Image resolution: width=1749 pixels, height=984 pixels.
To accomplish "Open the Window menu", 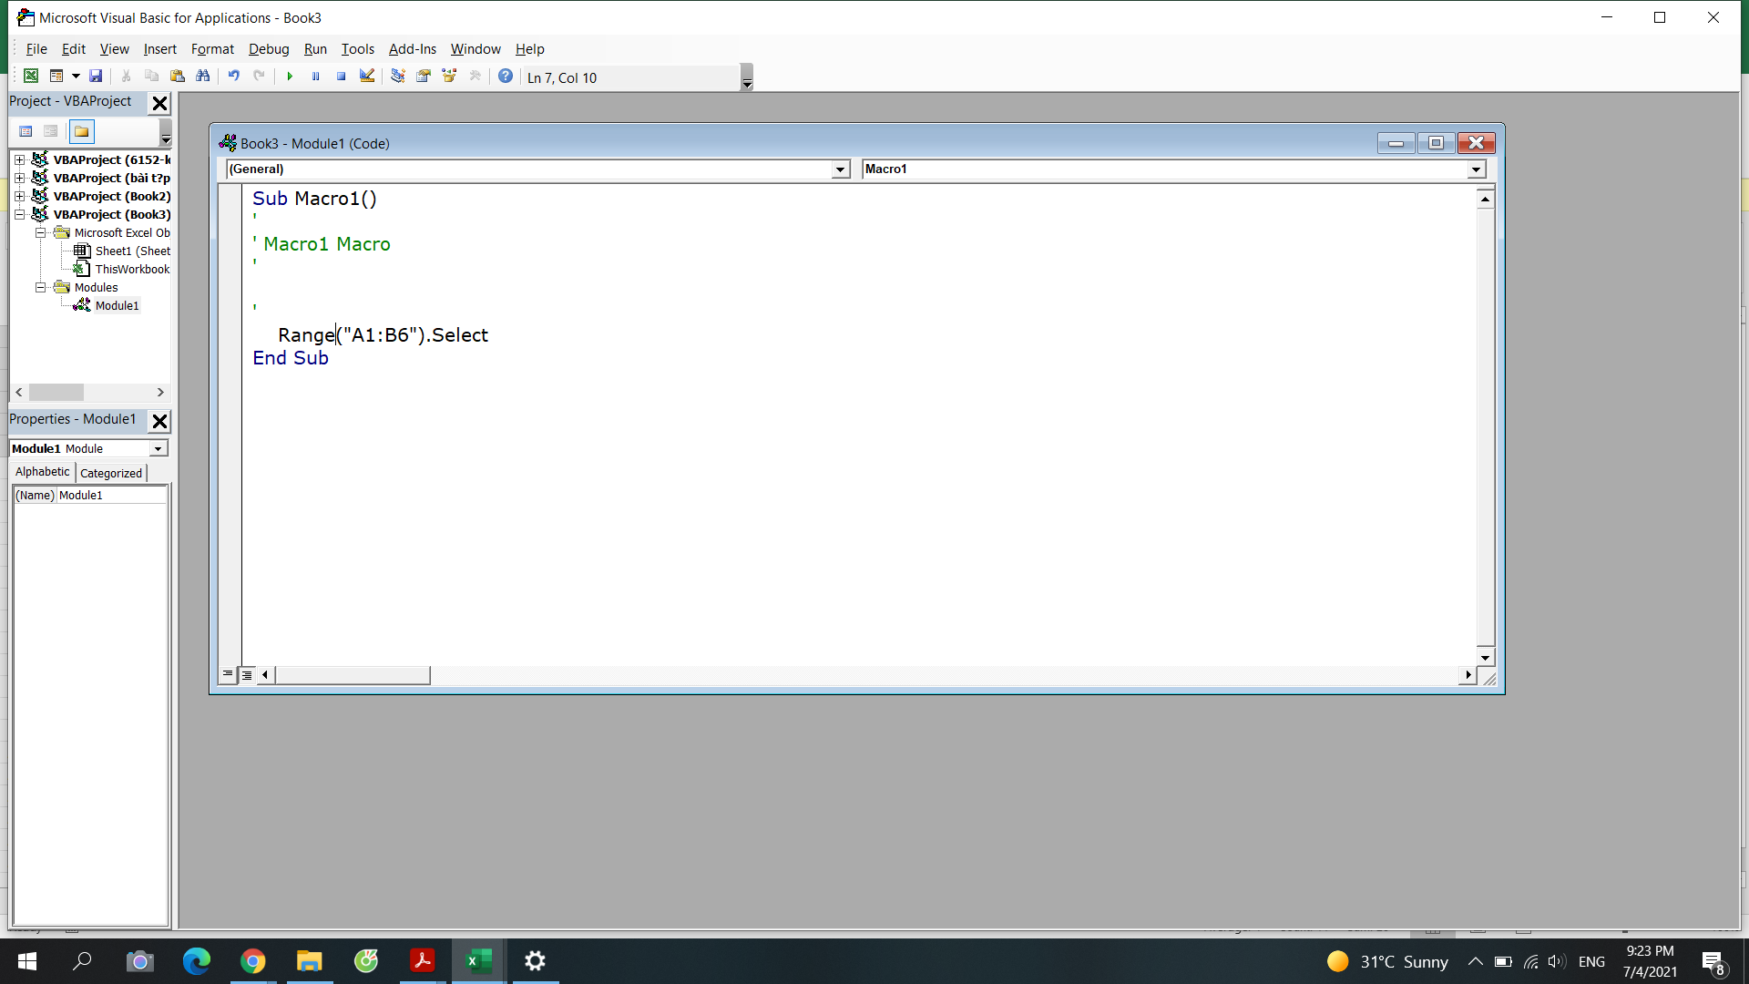I will (x=476, y=49).
